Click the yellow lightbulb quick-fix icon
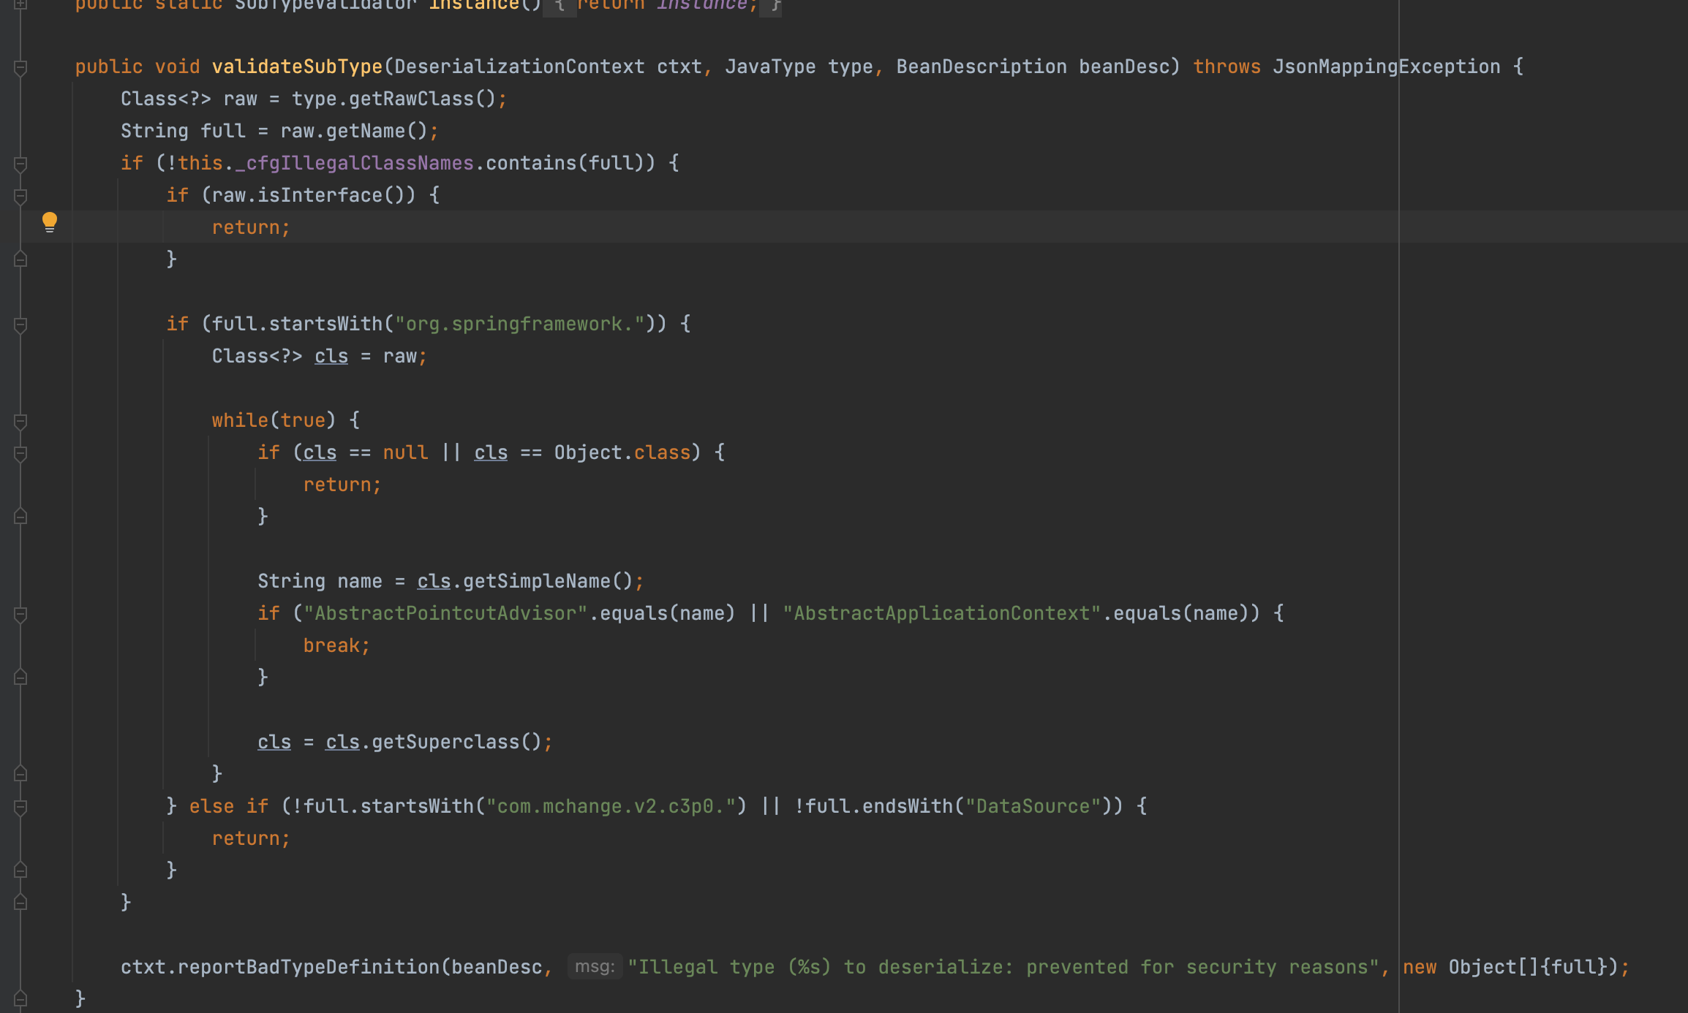This screenshot has width=1688, height=1013. [49, 222]
